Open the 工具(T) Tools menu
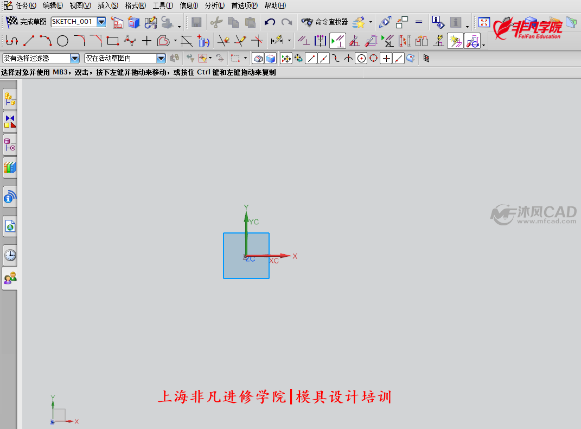This screenshot has width=581, height=429. [x=163, y=5]
